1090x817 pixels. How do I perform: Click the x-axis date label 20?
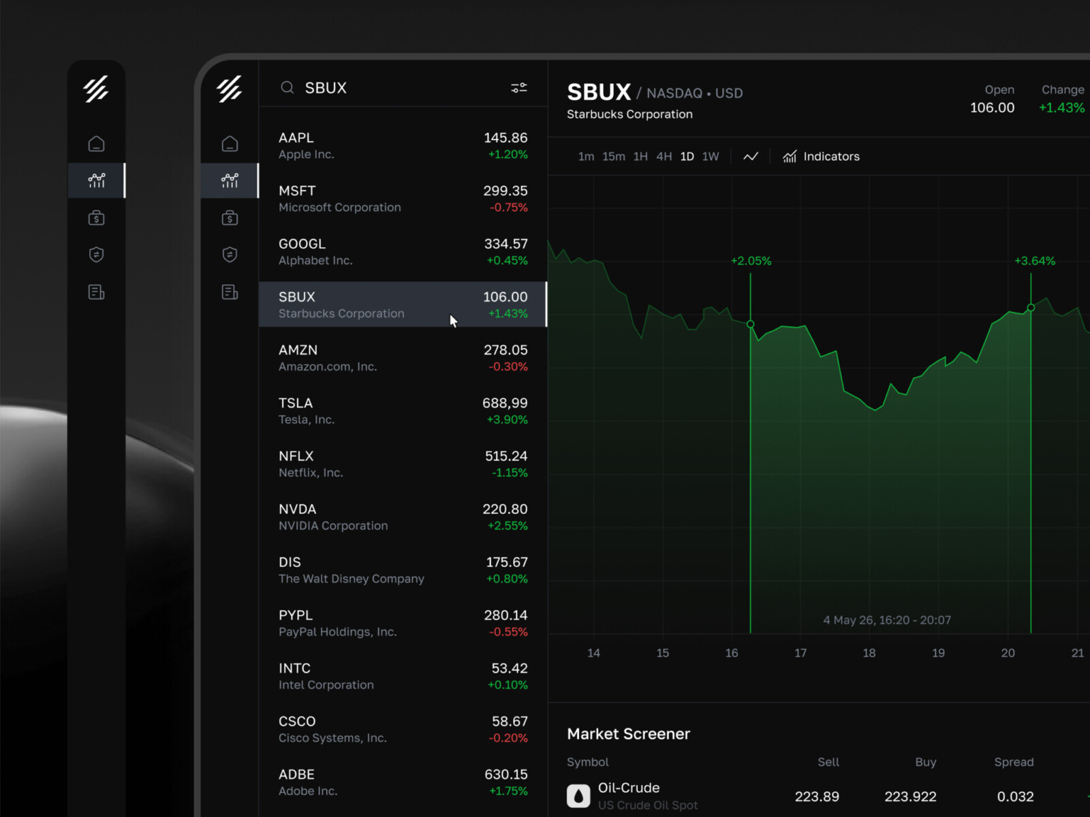[x=1008, y=653]
